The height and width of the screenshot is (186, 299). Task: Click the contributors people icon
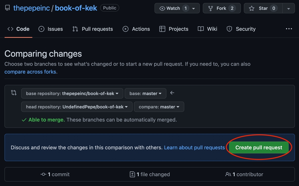click(x=228, y=174)
